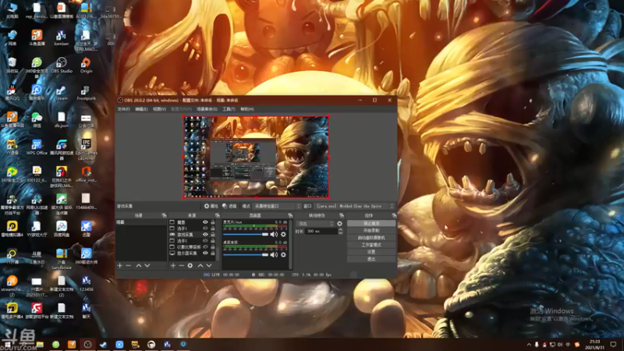Increase the transition duration with the up arrow

coord(341,229)
